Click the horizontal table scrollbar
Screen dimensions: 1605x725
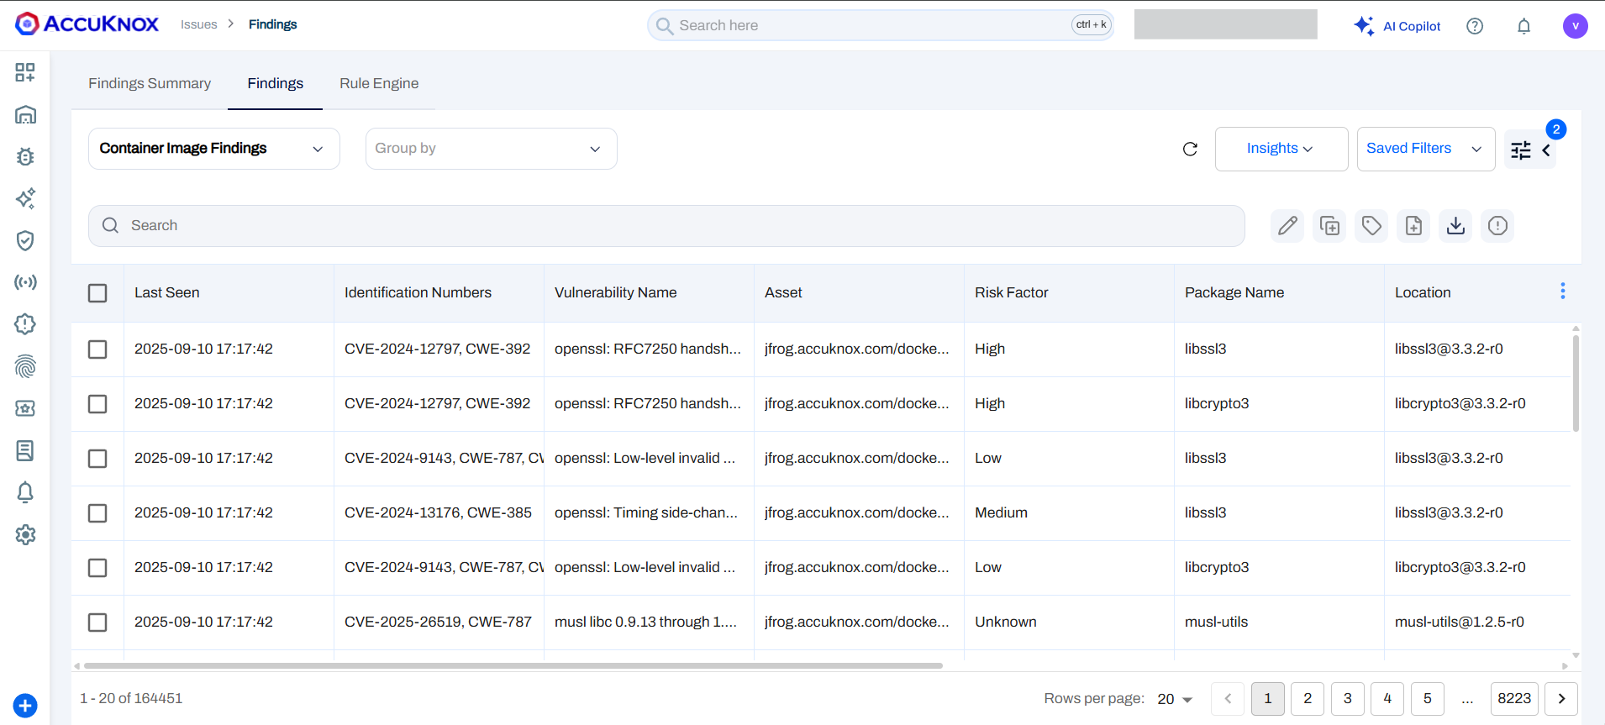pyautogui.click(x=513, y=665)
